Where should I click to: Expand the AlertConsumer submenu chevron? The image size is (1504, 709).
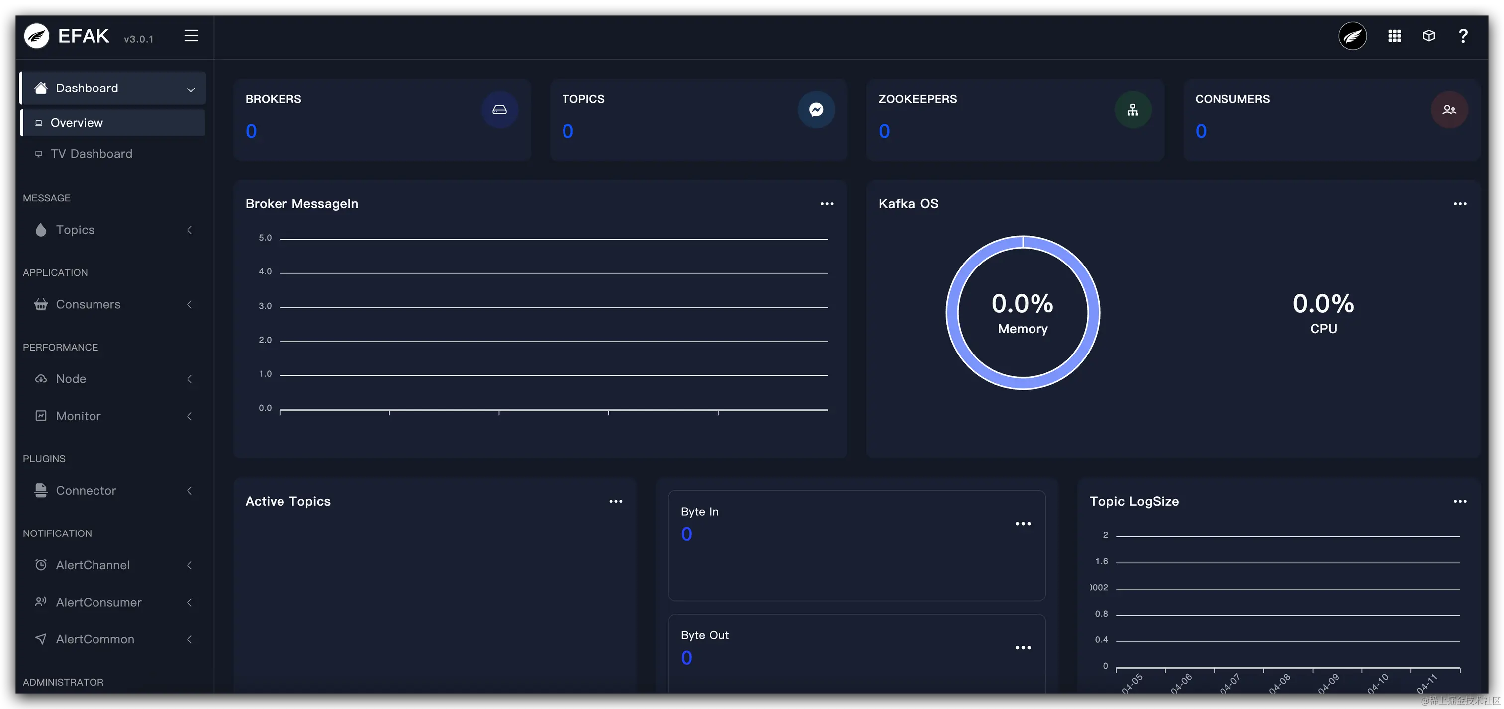189,602
